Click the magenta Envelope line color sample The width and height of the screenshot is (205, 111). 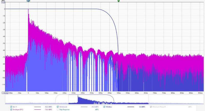coord(37,109)
